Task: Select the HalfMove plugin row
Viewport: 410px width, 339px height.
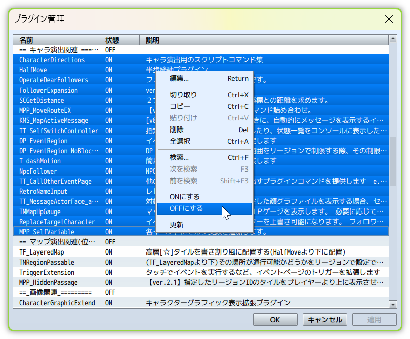Action: coord(201,70)
